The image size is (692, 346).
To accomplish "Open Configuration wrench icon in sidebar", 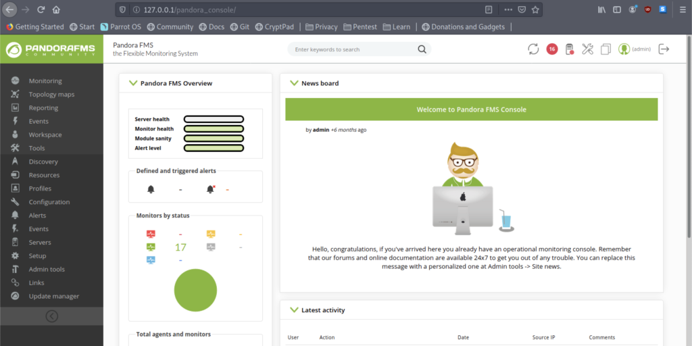I will point(15,202).
